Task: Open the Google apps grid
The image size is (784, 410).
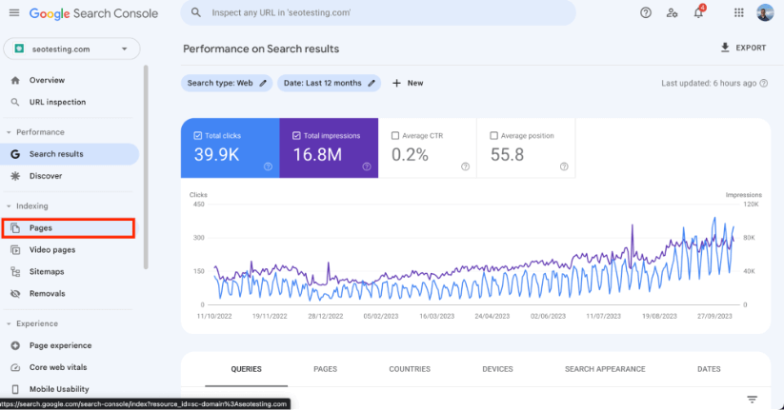Action: (x=738, y=13)
